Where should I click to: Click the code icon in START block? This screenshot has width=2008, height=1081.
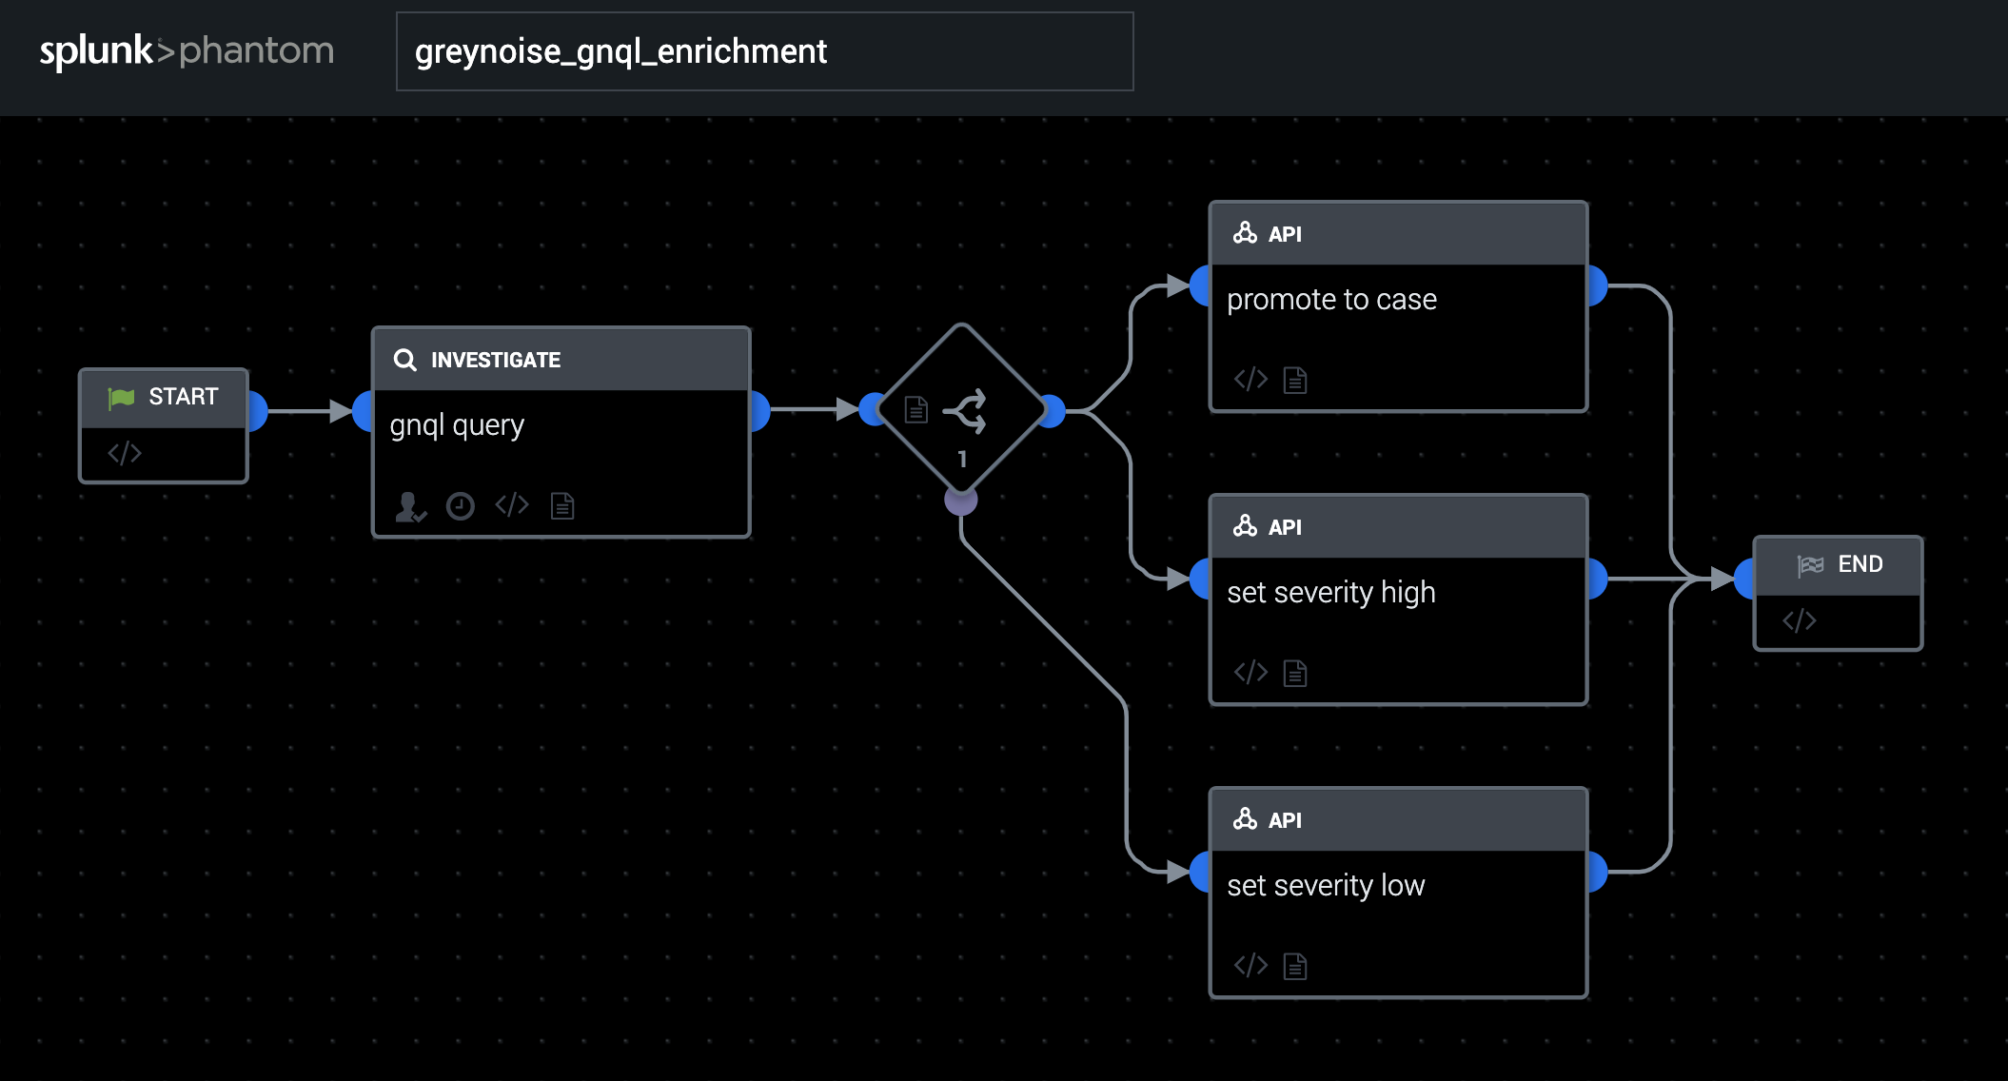(x=125, y=453)
